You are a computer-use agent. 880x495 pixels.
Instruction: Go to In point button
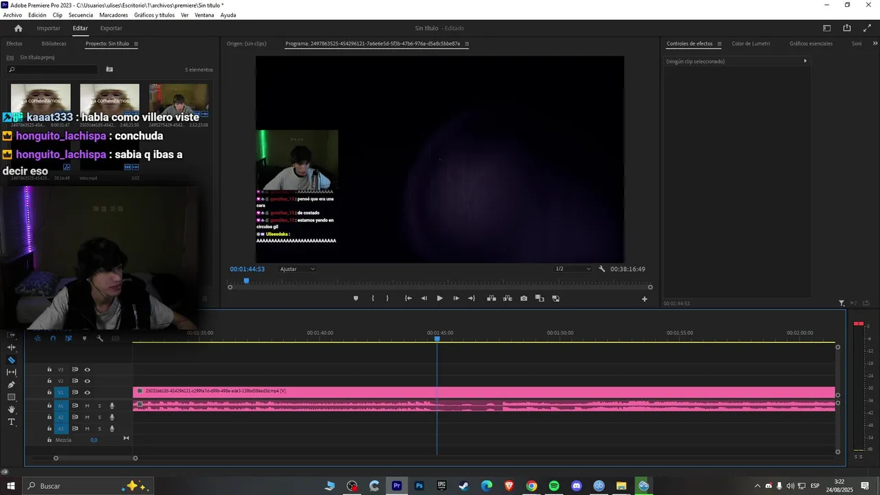(x=408, y=298)
